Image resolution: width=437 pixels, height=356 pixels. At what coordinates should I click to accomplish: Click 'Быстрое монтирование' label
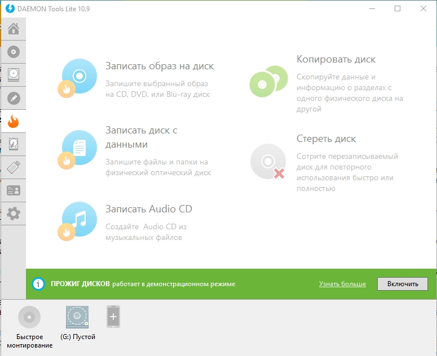29,341
